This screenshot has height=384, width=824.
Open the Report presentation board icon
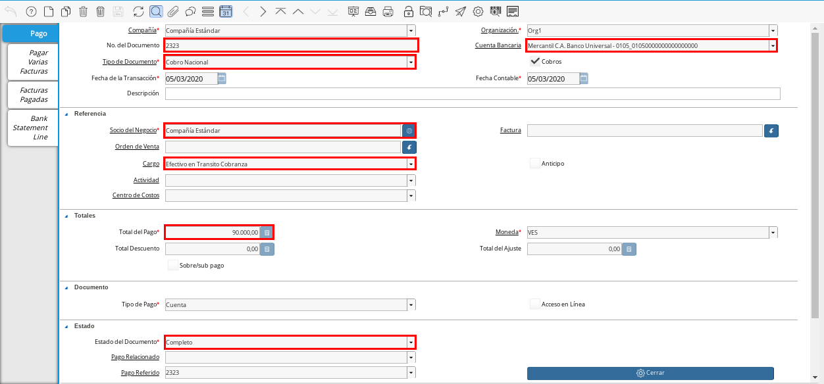pos(354,11)
